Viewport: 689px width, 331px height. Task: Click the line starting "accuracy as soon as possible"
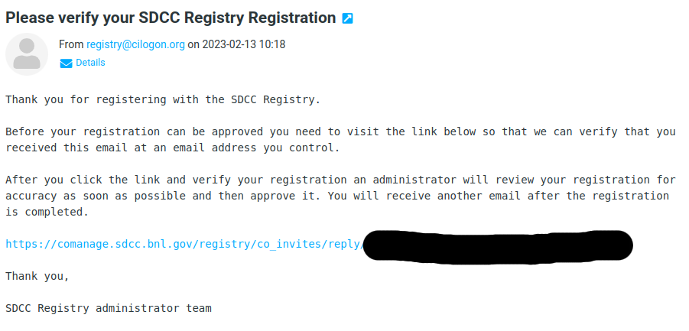(x=337, y=196)
